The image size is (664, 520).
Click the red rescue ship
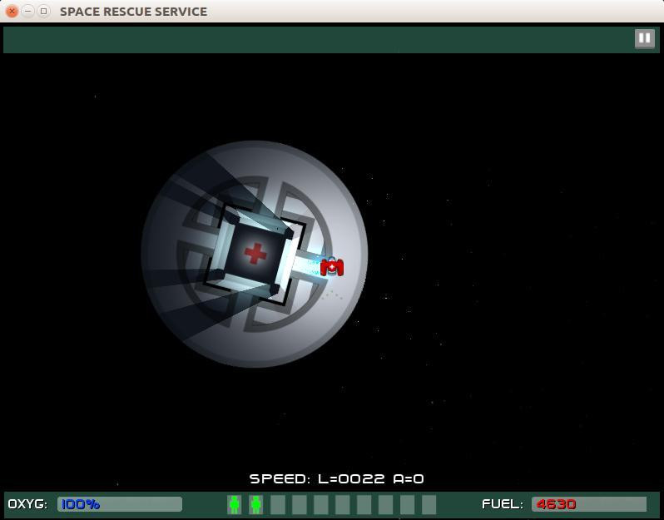tap(332, 267)
